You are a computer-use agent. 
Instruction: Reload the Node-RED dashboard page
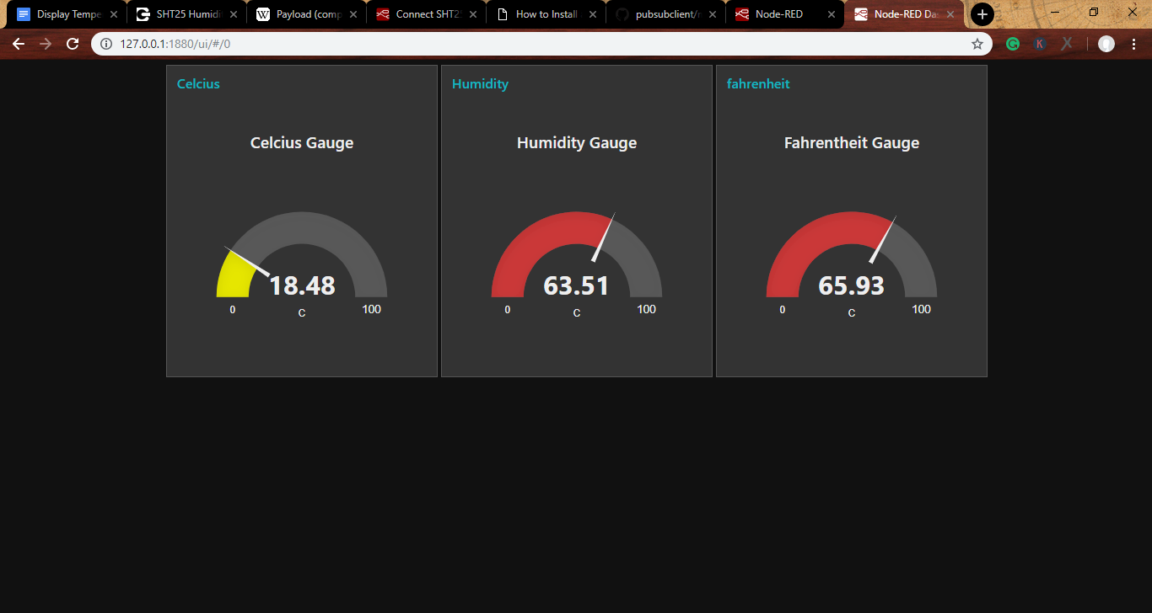click(72, 43)
